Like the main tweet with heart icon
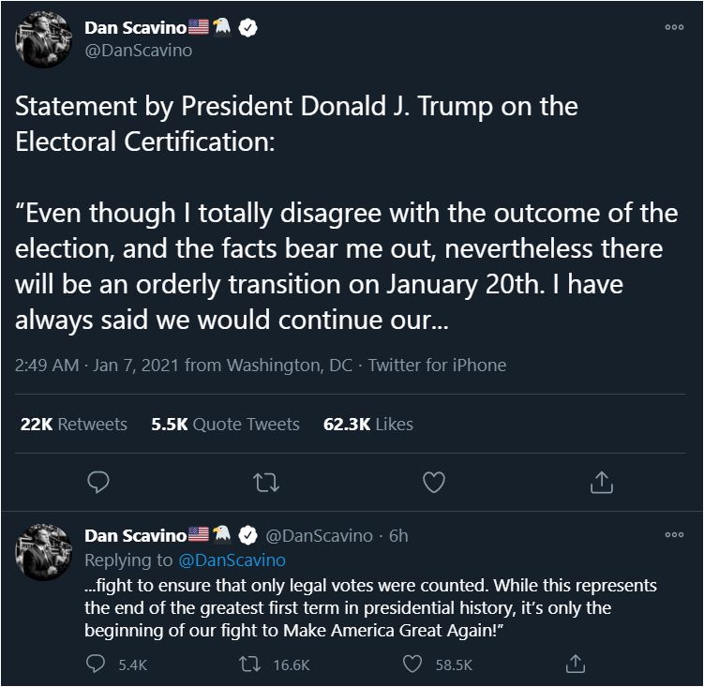 pos(433,482)
